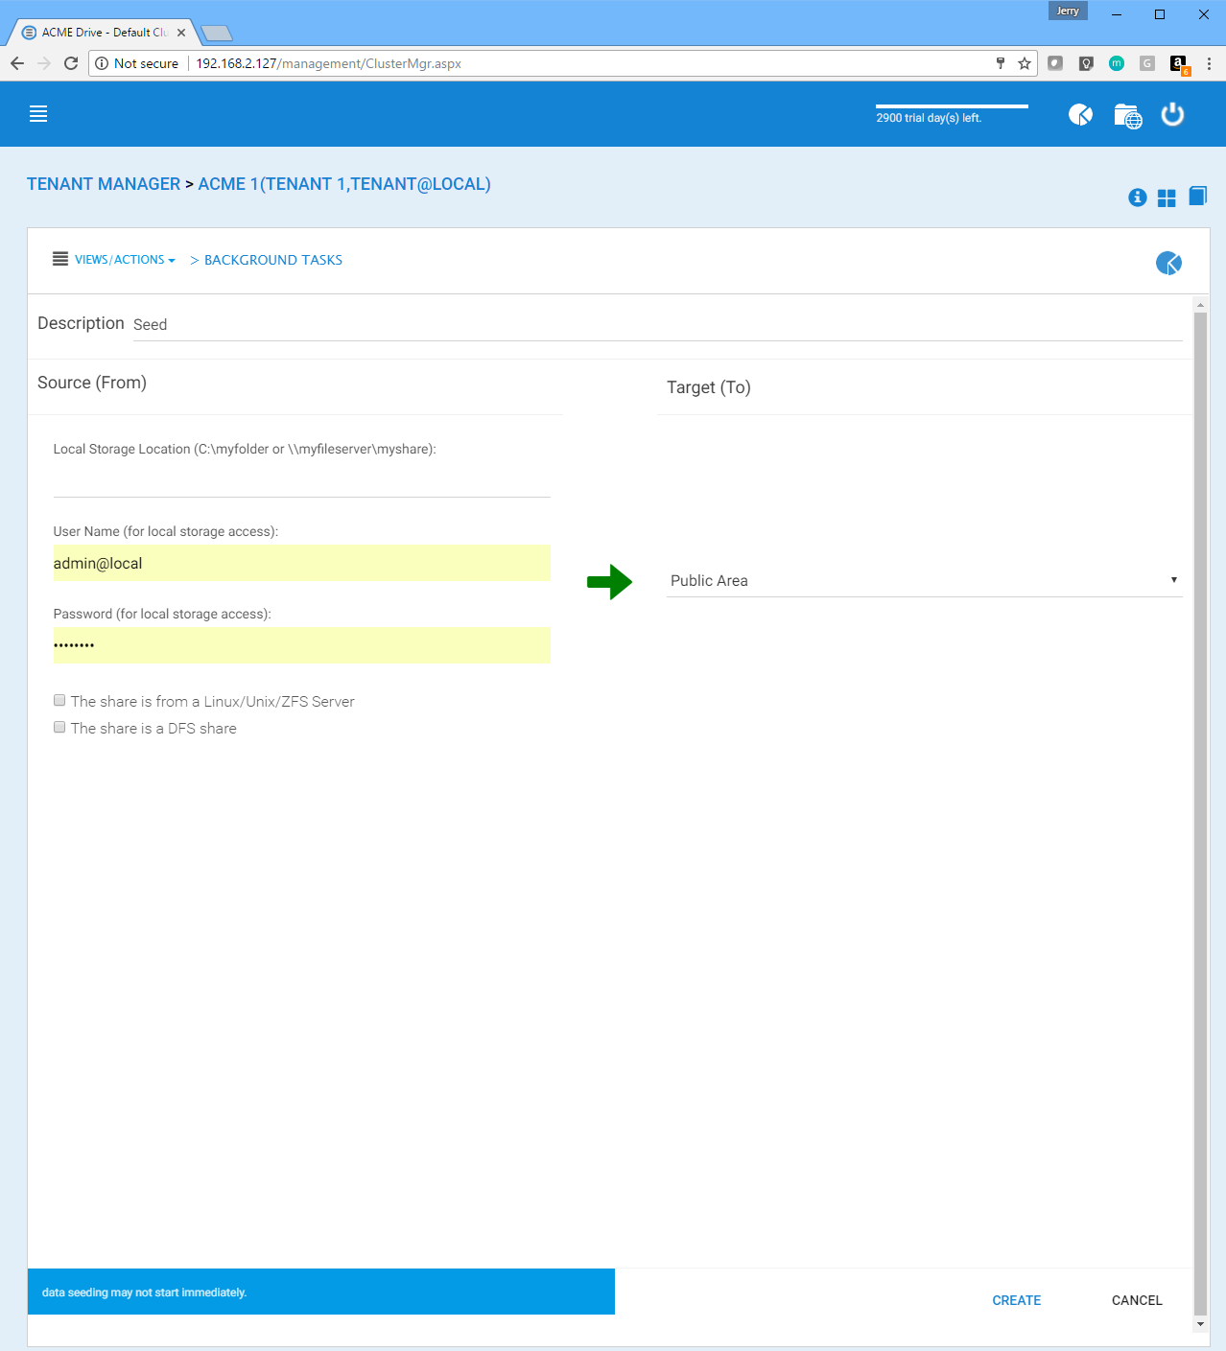Viewport: 1226px width, 1351px height.
Task: Open the Background Tasks link
Action: (273, 260)
